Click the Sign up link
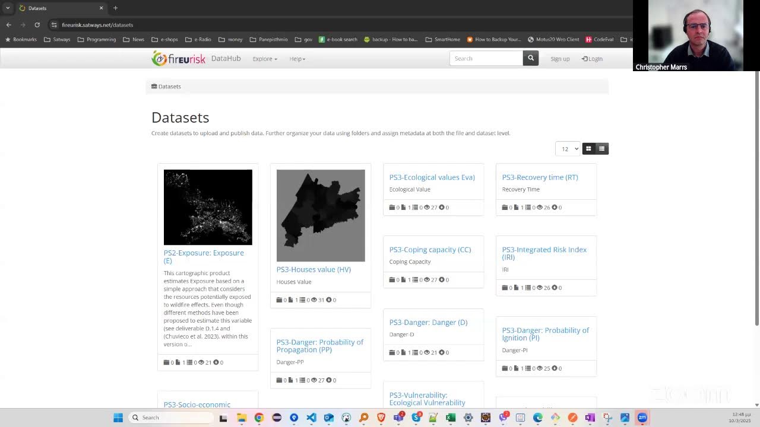 560,59
